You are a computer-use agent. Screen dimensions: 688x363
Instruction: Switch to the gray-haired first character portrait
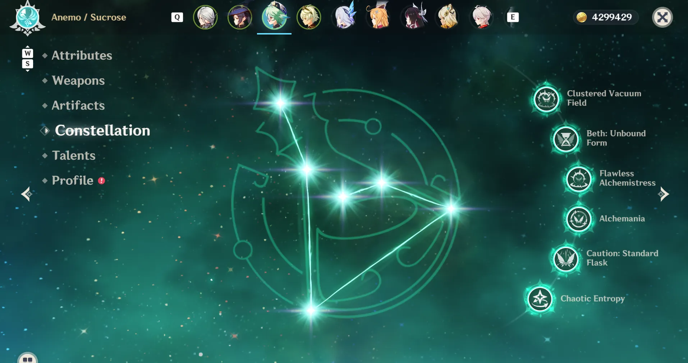pyautogui.click(x=205, y=17)
